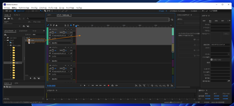Open the Effects menu
This screenshot has width=234, height=106.
click(43, 8)
